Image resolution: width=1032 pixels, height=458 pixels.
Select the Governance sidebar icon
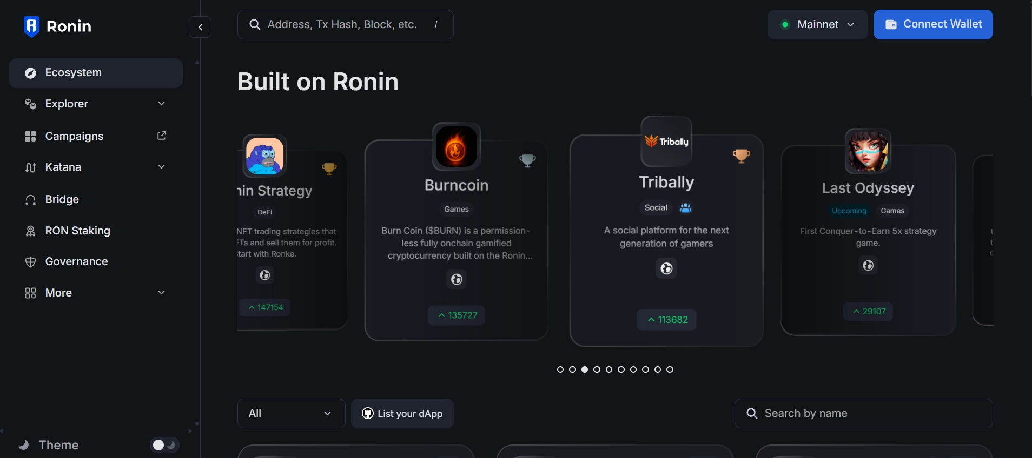pos(30,262)
